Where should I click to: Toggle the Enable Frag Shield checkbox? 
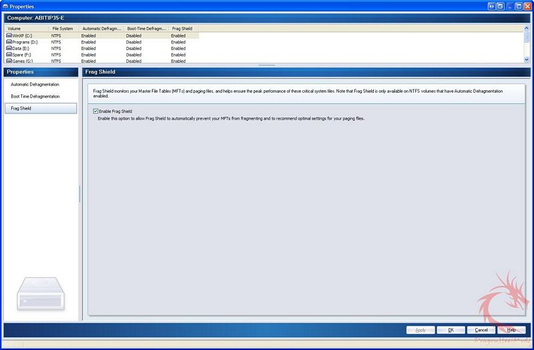click(x=96, y=111)
